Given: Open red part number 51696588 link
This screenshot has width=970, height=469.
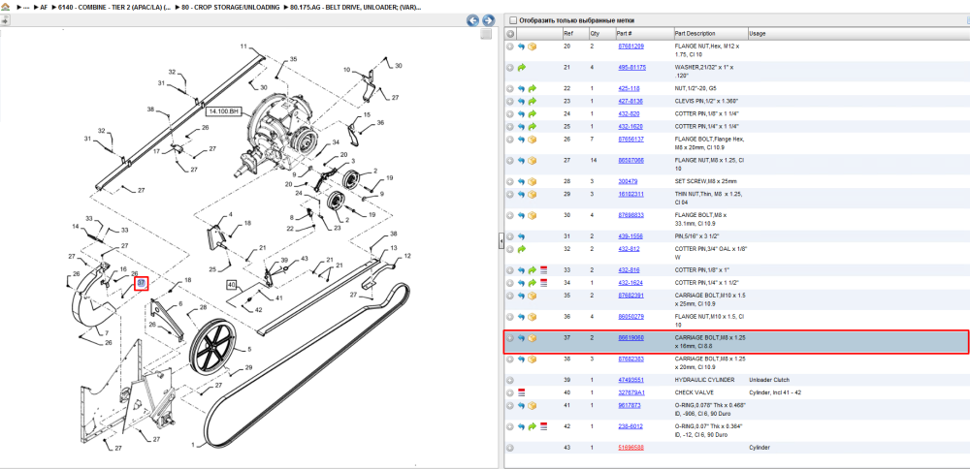Looking at the screenshot, I should (x=631, y=448).
